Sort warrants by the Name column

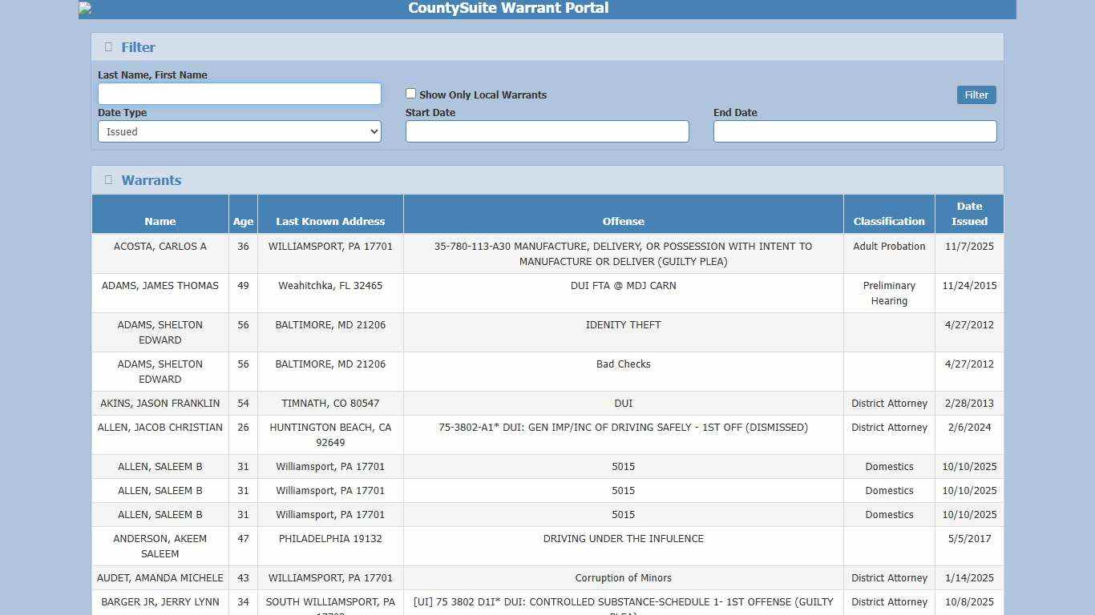tap(160, 221)
